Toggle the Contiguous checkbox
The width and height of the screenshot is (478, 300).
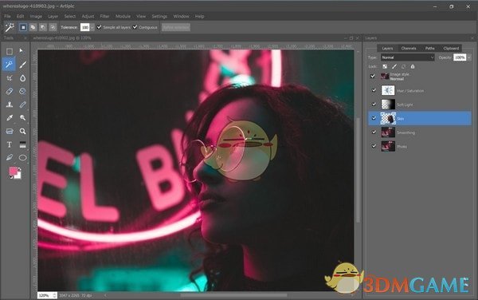[x=135, y=27]
